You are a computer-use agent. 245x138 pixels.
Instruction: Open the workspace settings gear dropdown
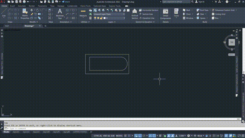coord(189,136)
